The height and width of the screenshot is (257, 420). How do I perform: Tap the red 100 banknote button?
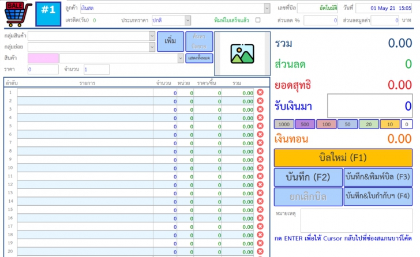[x=327, y=124]
